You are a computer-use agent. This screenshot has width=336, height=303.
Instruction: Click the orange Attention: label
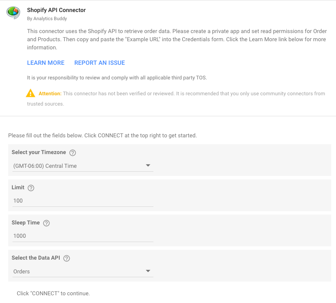click(50, 94)
